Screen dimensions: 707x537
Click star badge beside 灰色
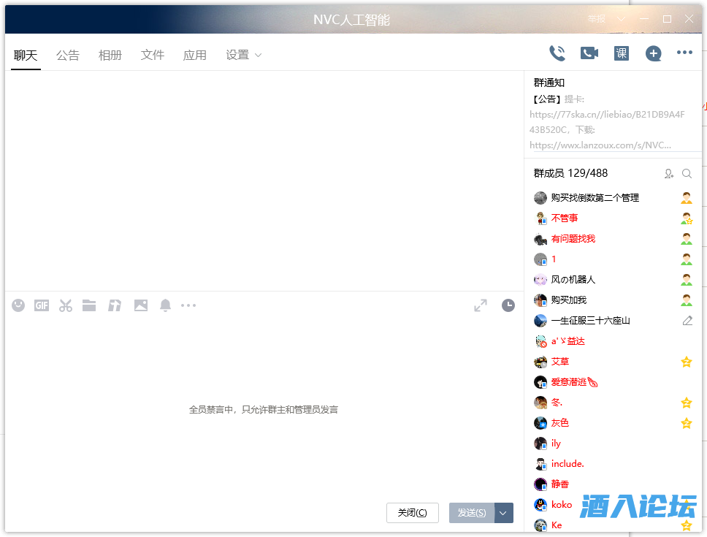tap(687, 423)
